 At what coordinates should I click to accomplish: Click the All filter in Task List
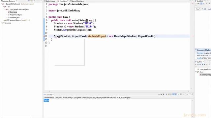pyautogui.click(x=205, y=9)
